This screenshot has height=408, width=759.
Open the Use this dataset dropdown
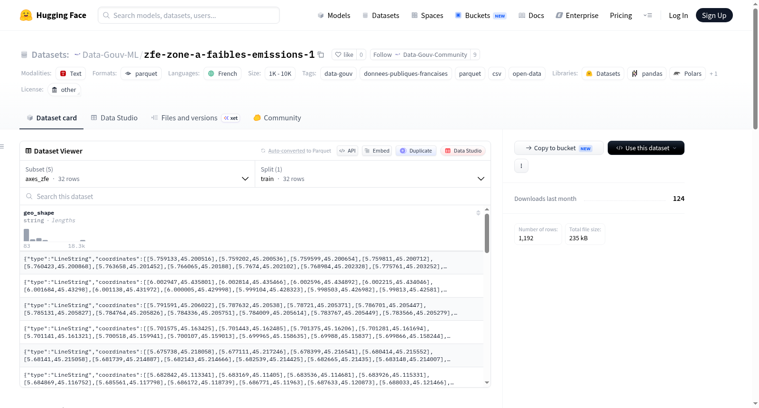646,148
